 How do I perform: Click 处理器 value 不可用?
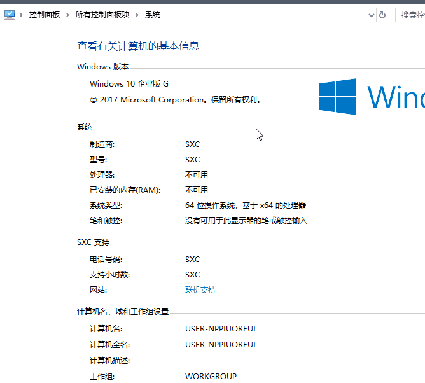coord(196,174)
